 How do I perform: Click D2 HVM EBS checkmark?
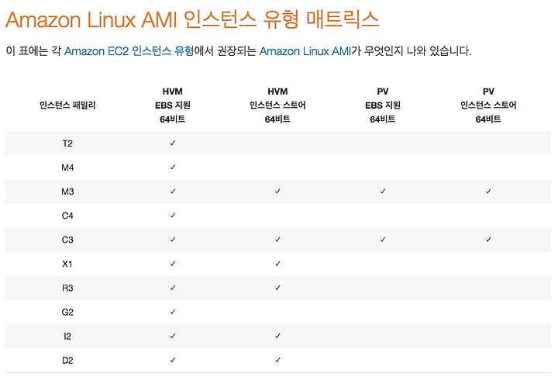[x=173, y=360]
